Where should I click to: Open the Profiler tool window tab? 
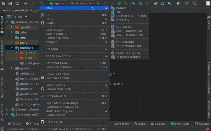122,124
